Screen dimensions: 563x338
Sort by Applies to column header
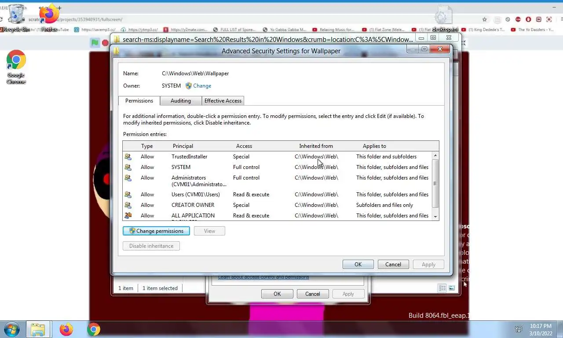pos(374,146)
